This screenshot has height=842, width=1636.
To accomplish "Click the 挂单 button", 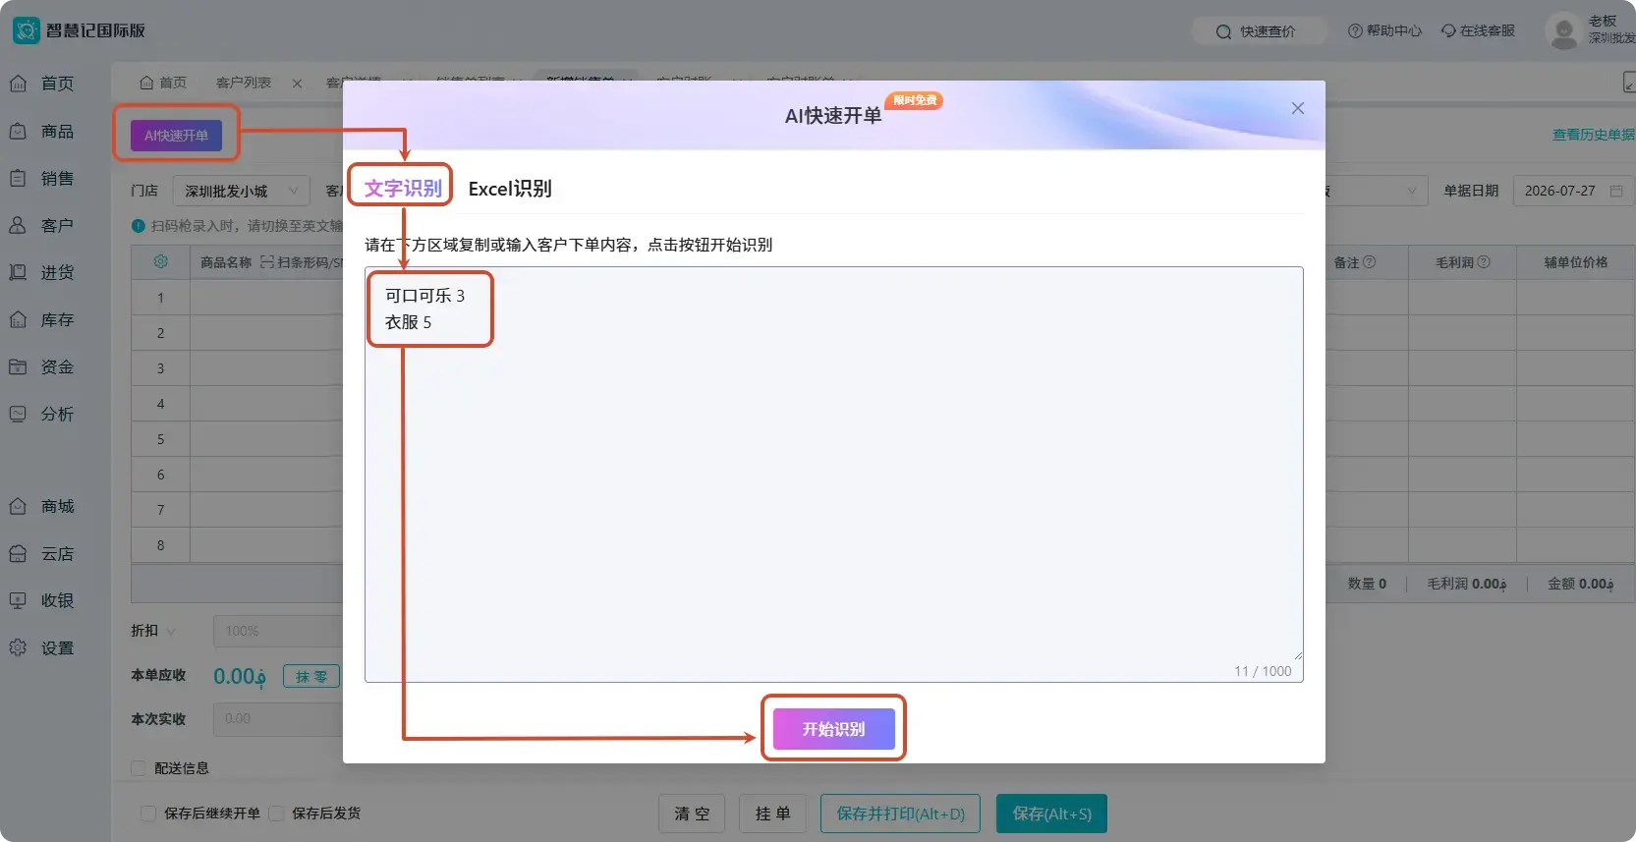I will [772, 814].
